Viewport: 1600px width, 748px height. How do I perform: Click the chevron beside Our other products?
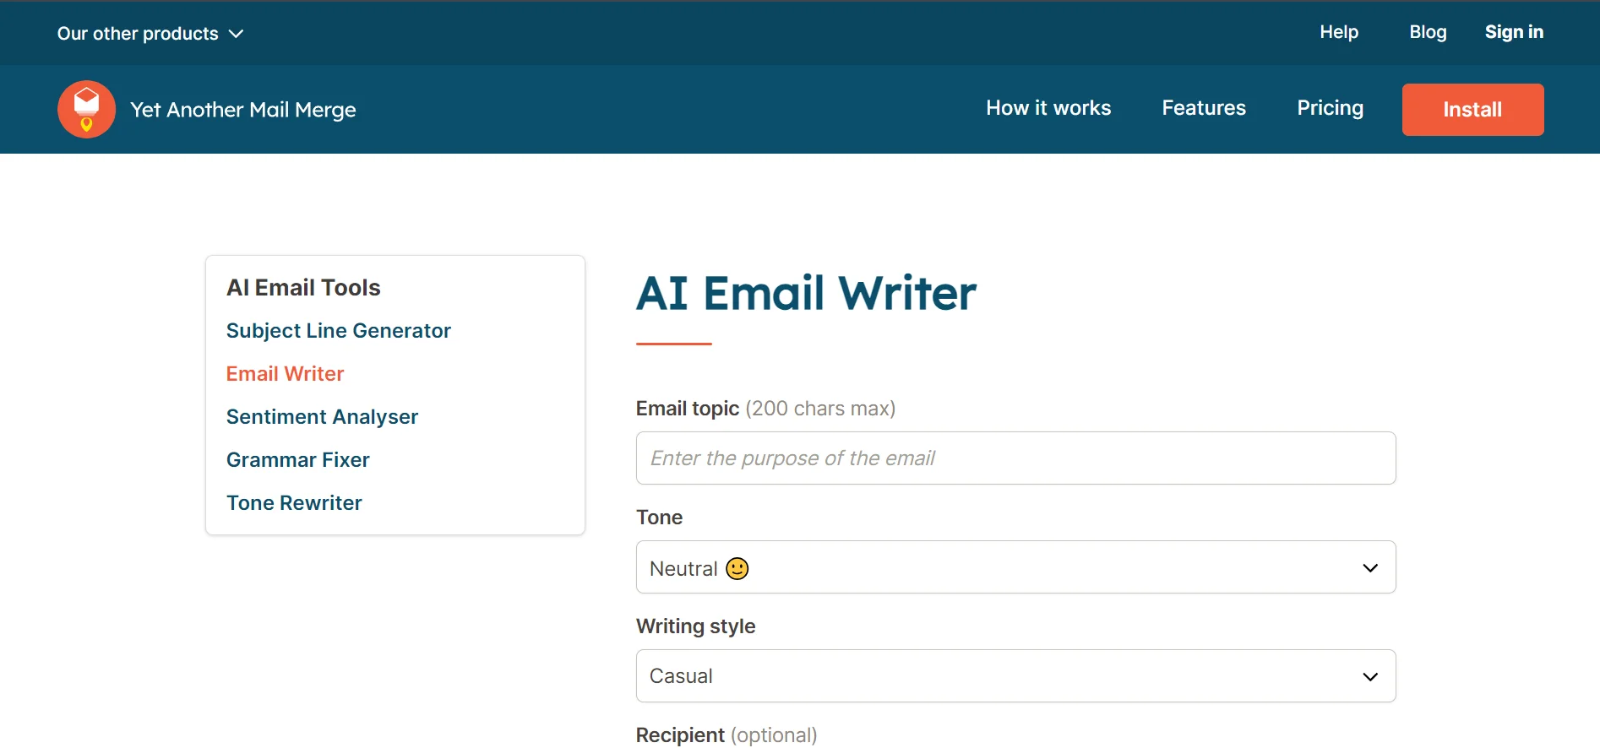tap(237, 34)
